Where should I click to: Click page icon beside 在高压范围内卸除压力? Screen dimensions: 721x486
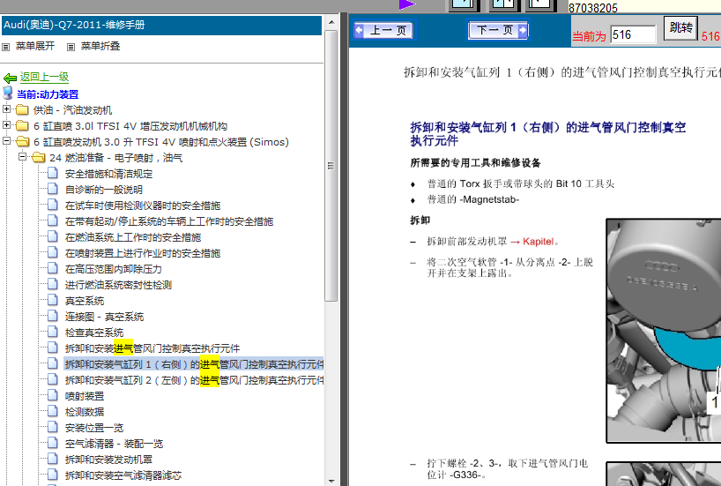point(53,268)
